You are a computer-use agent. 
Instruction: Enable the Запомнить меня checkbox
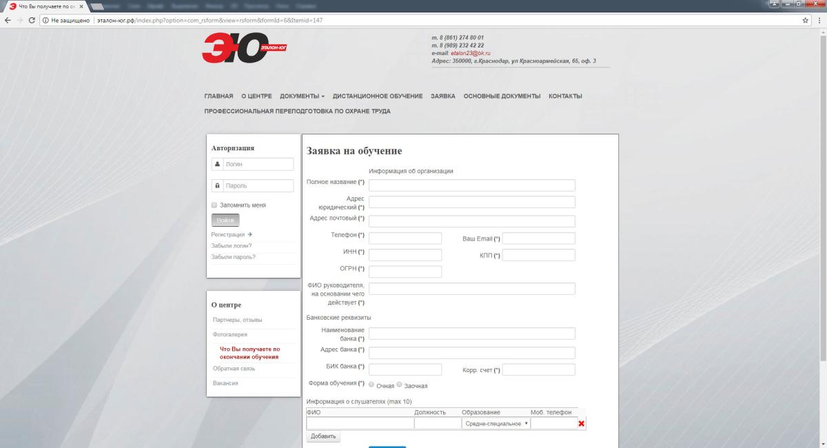214,205
